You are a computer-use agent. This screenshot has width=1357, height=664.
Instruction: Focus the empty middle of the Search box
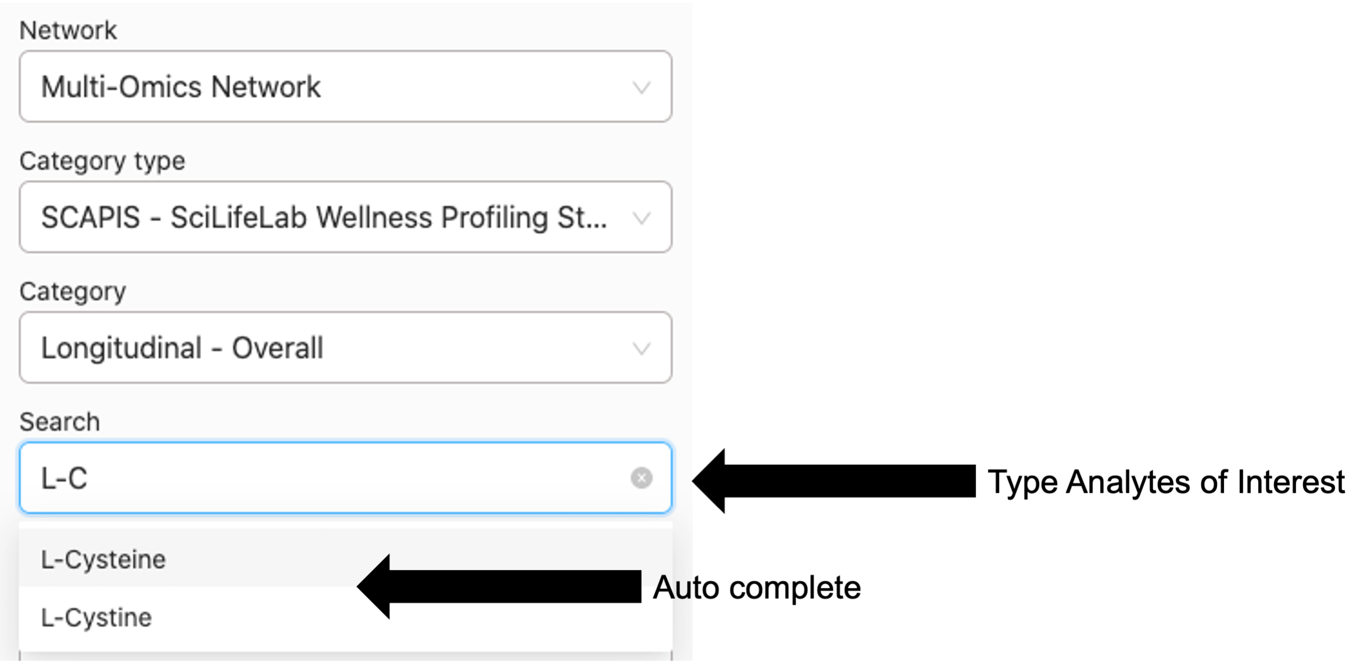point(349,478)
